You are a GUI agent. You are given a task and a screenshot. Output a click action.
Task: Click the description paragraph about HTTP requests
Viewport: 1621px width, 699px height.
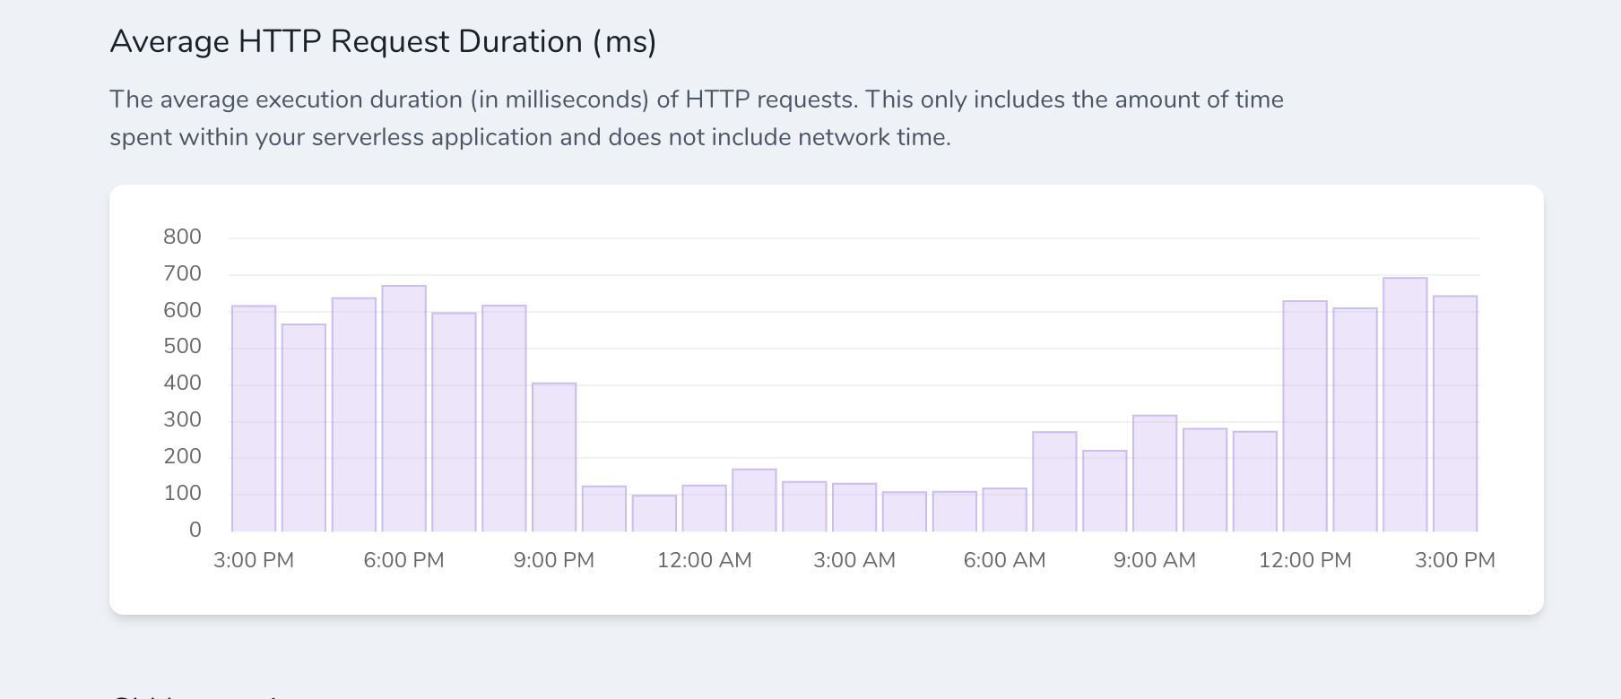[697, 118]
